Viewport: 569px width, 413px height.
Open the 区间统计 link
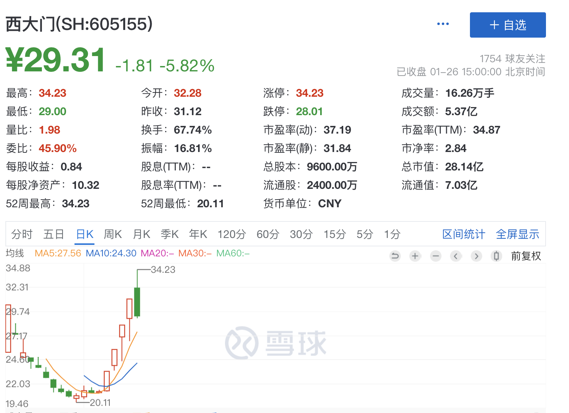[464, 234]
